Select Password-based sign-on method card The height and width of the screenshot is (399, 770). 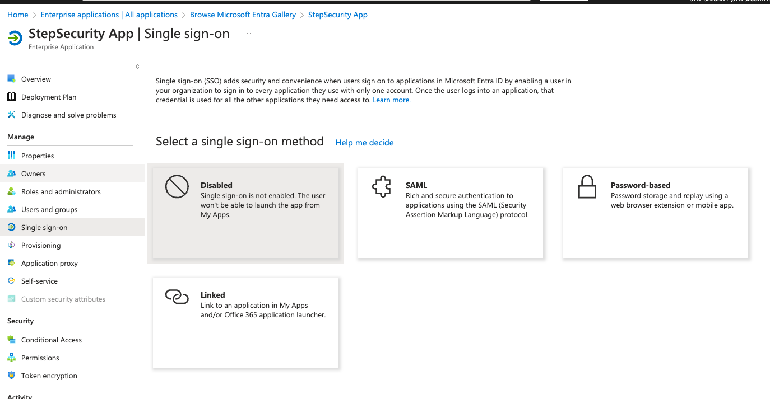(655, 213)
